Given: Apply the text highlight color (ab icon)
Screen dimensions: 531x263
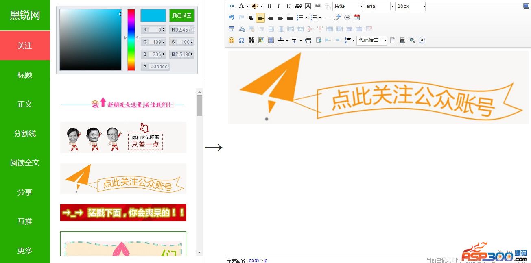Looking at the screenshot, I should (x=255, y=6).
